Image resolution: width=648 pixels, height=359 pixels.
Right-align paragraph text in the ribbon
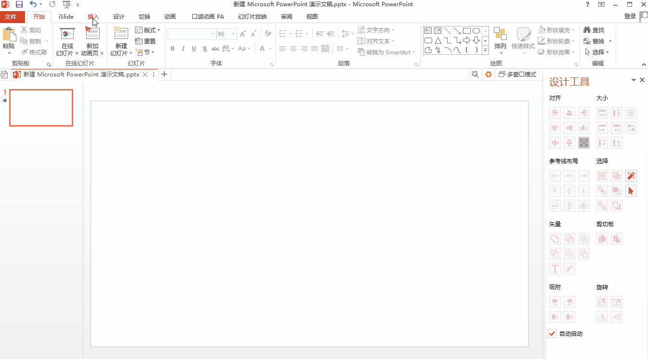click(x=304, y=49)
